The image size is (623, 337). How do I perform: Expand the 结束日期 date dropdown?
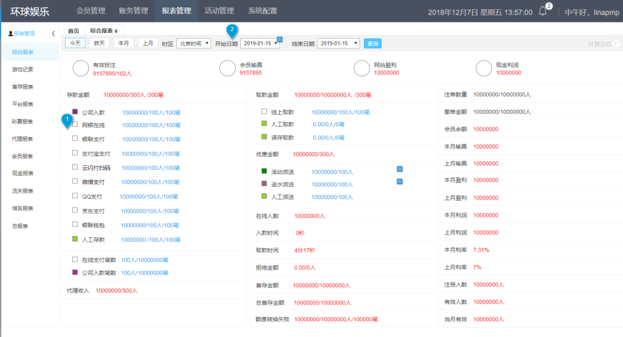click(x=338, y=44)
